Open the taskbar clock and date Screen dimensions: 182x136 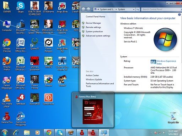(173, 132)
